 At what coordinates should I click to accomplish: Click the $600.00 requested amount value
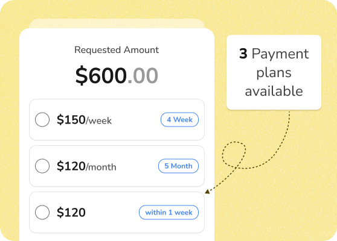tap(117, 75)
